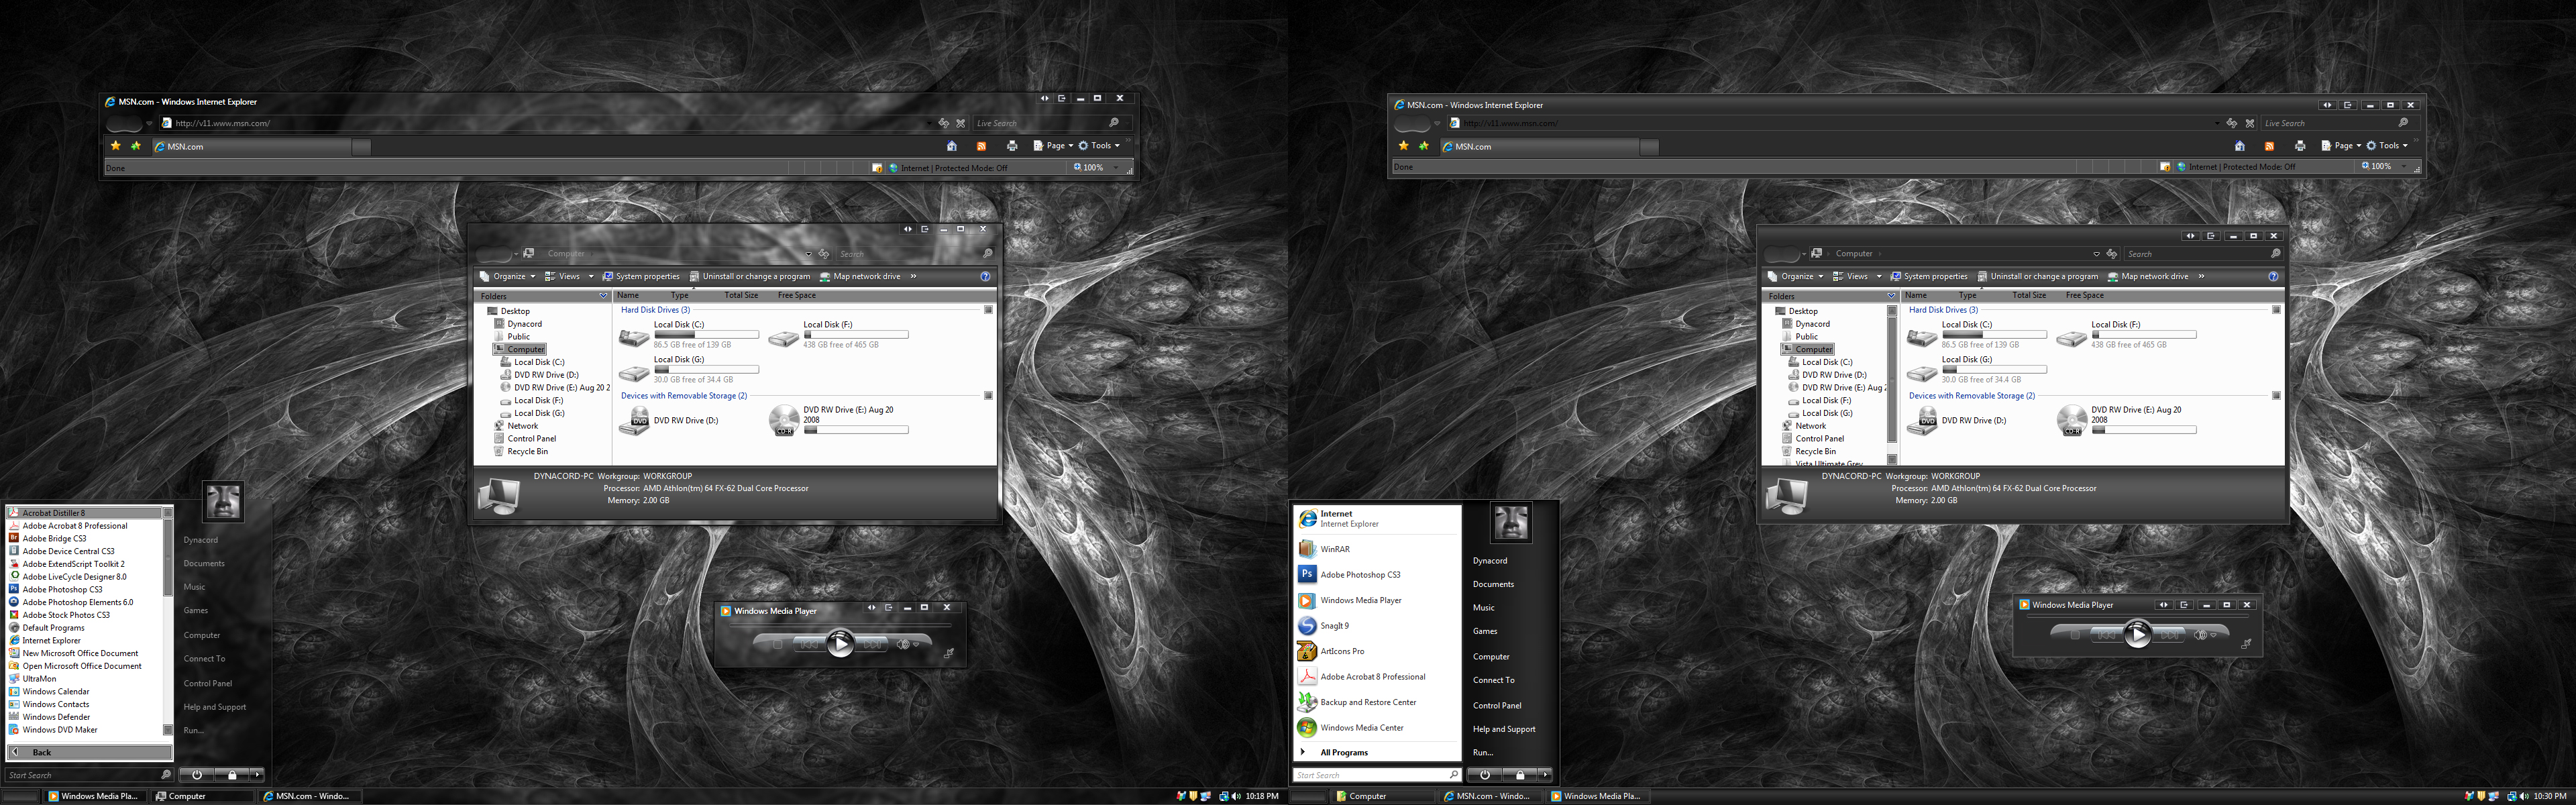Click Run... in the left Start menu
Screen dimensions: 2576x805
(x=193, y=731)
